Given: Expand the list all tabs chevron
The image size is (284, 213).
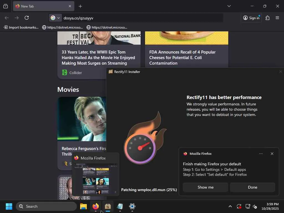Looking at the screenshot, I should pos(229,6).
